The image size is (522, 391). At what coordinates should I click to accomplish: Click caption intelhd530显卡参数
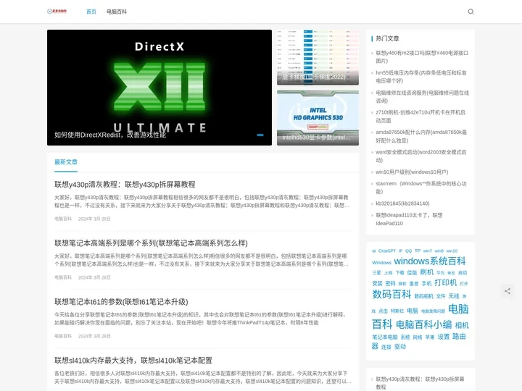click(x=316, y=138)
